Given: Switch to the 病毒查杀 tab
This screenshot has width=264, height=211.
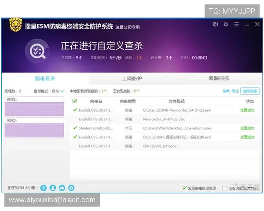Looking at the screenshot, I should 45,78.
